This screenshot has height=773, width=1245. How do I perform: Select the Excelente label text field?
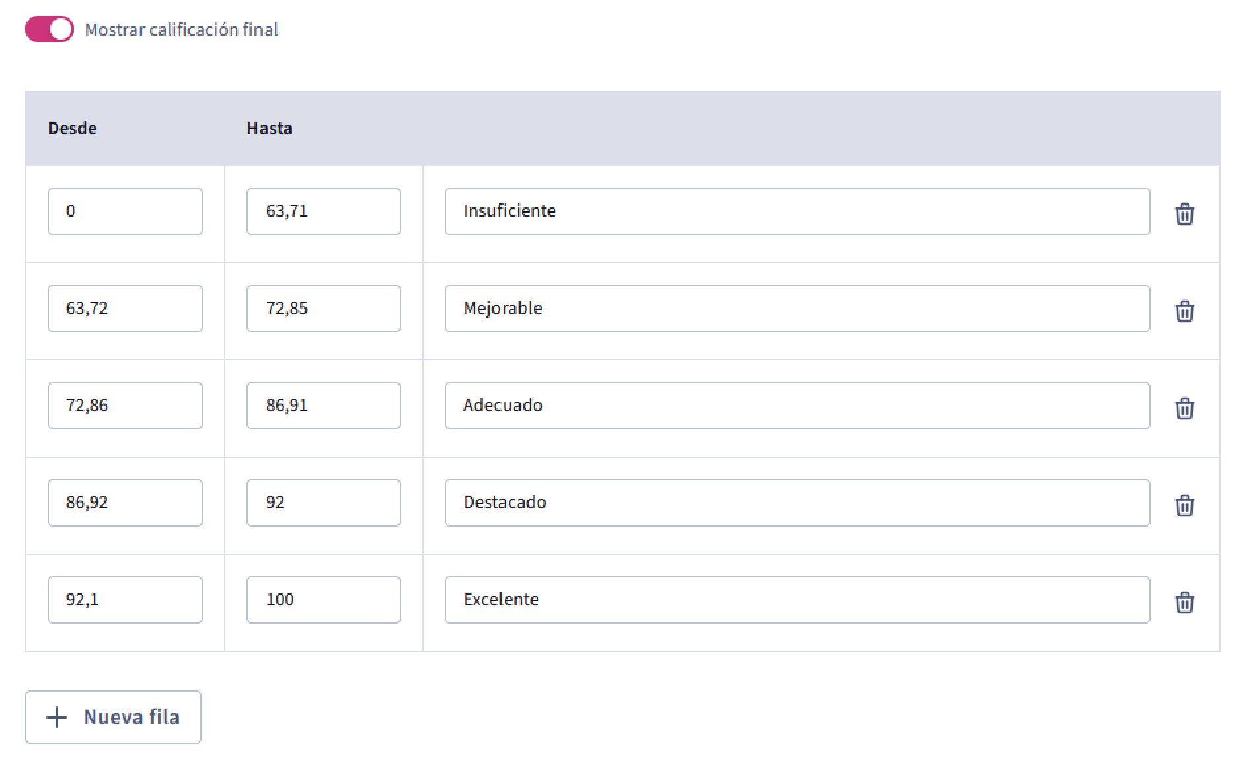click(x=798, y=600)
